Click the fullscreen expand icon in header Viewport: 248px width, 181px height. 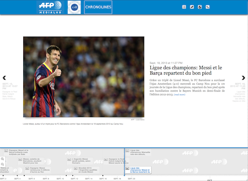[208, 7]
